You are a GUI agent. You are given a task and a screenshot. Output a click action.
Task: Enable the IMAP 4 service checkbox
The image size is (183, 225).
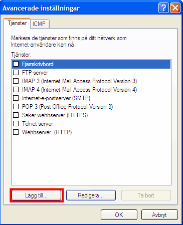click(16, 90)
